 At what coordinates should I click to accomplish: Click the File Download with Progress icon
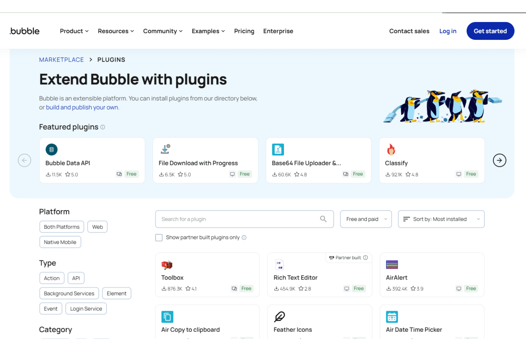click(x=165, y=149)
